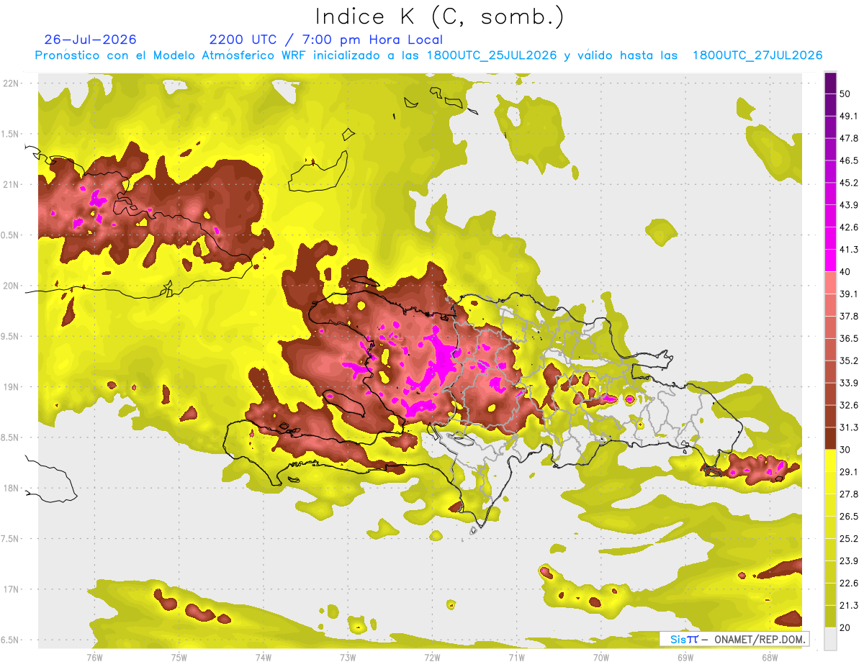Click the "32.6" colorbar label
Screen dimensions: 864x667
tap(849, 406)
